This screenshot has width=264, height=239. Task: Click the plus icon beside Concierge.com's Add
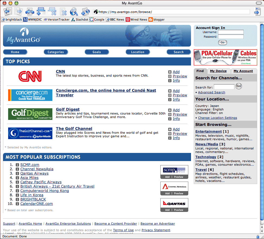click(x=170, y=91)
